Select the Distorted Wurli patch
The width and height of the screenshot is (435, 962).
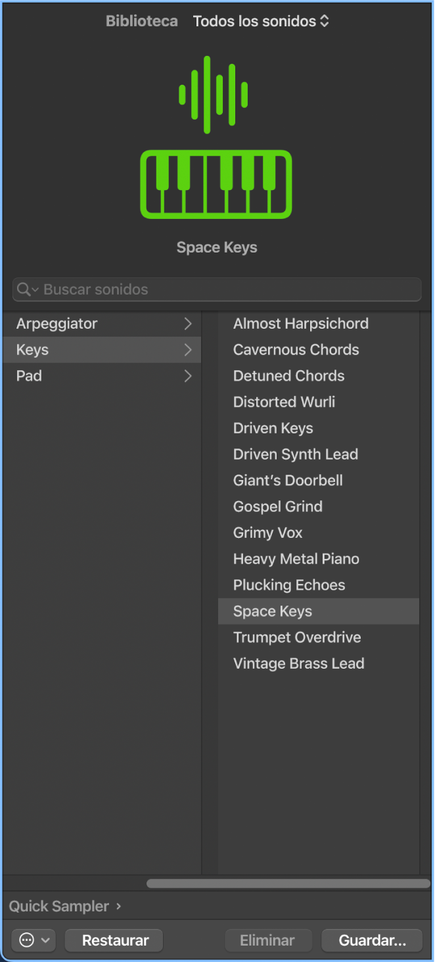284,402
